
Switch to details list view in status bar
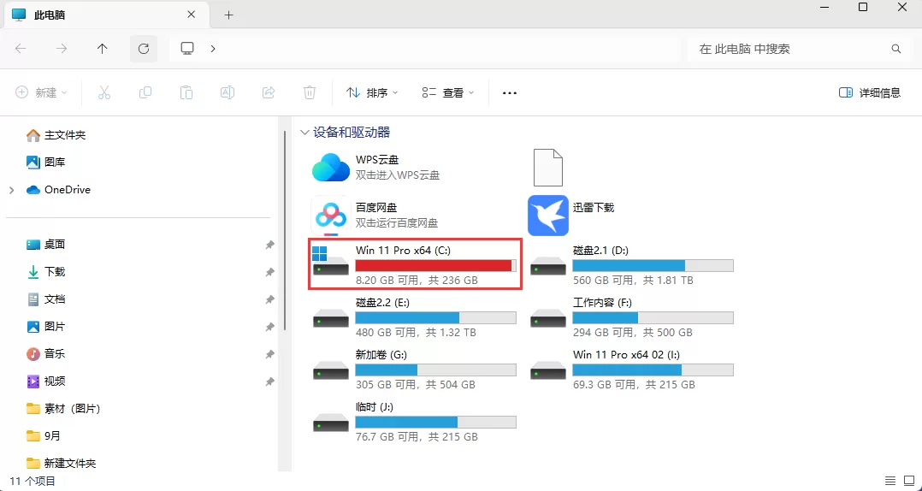pos(890,481)
